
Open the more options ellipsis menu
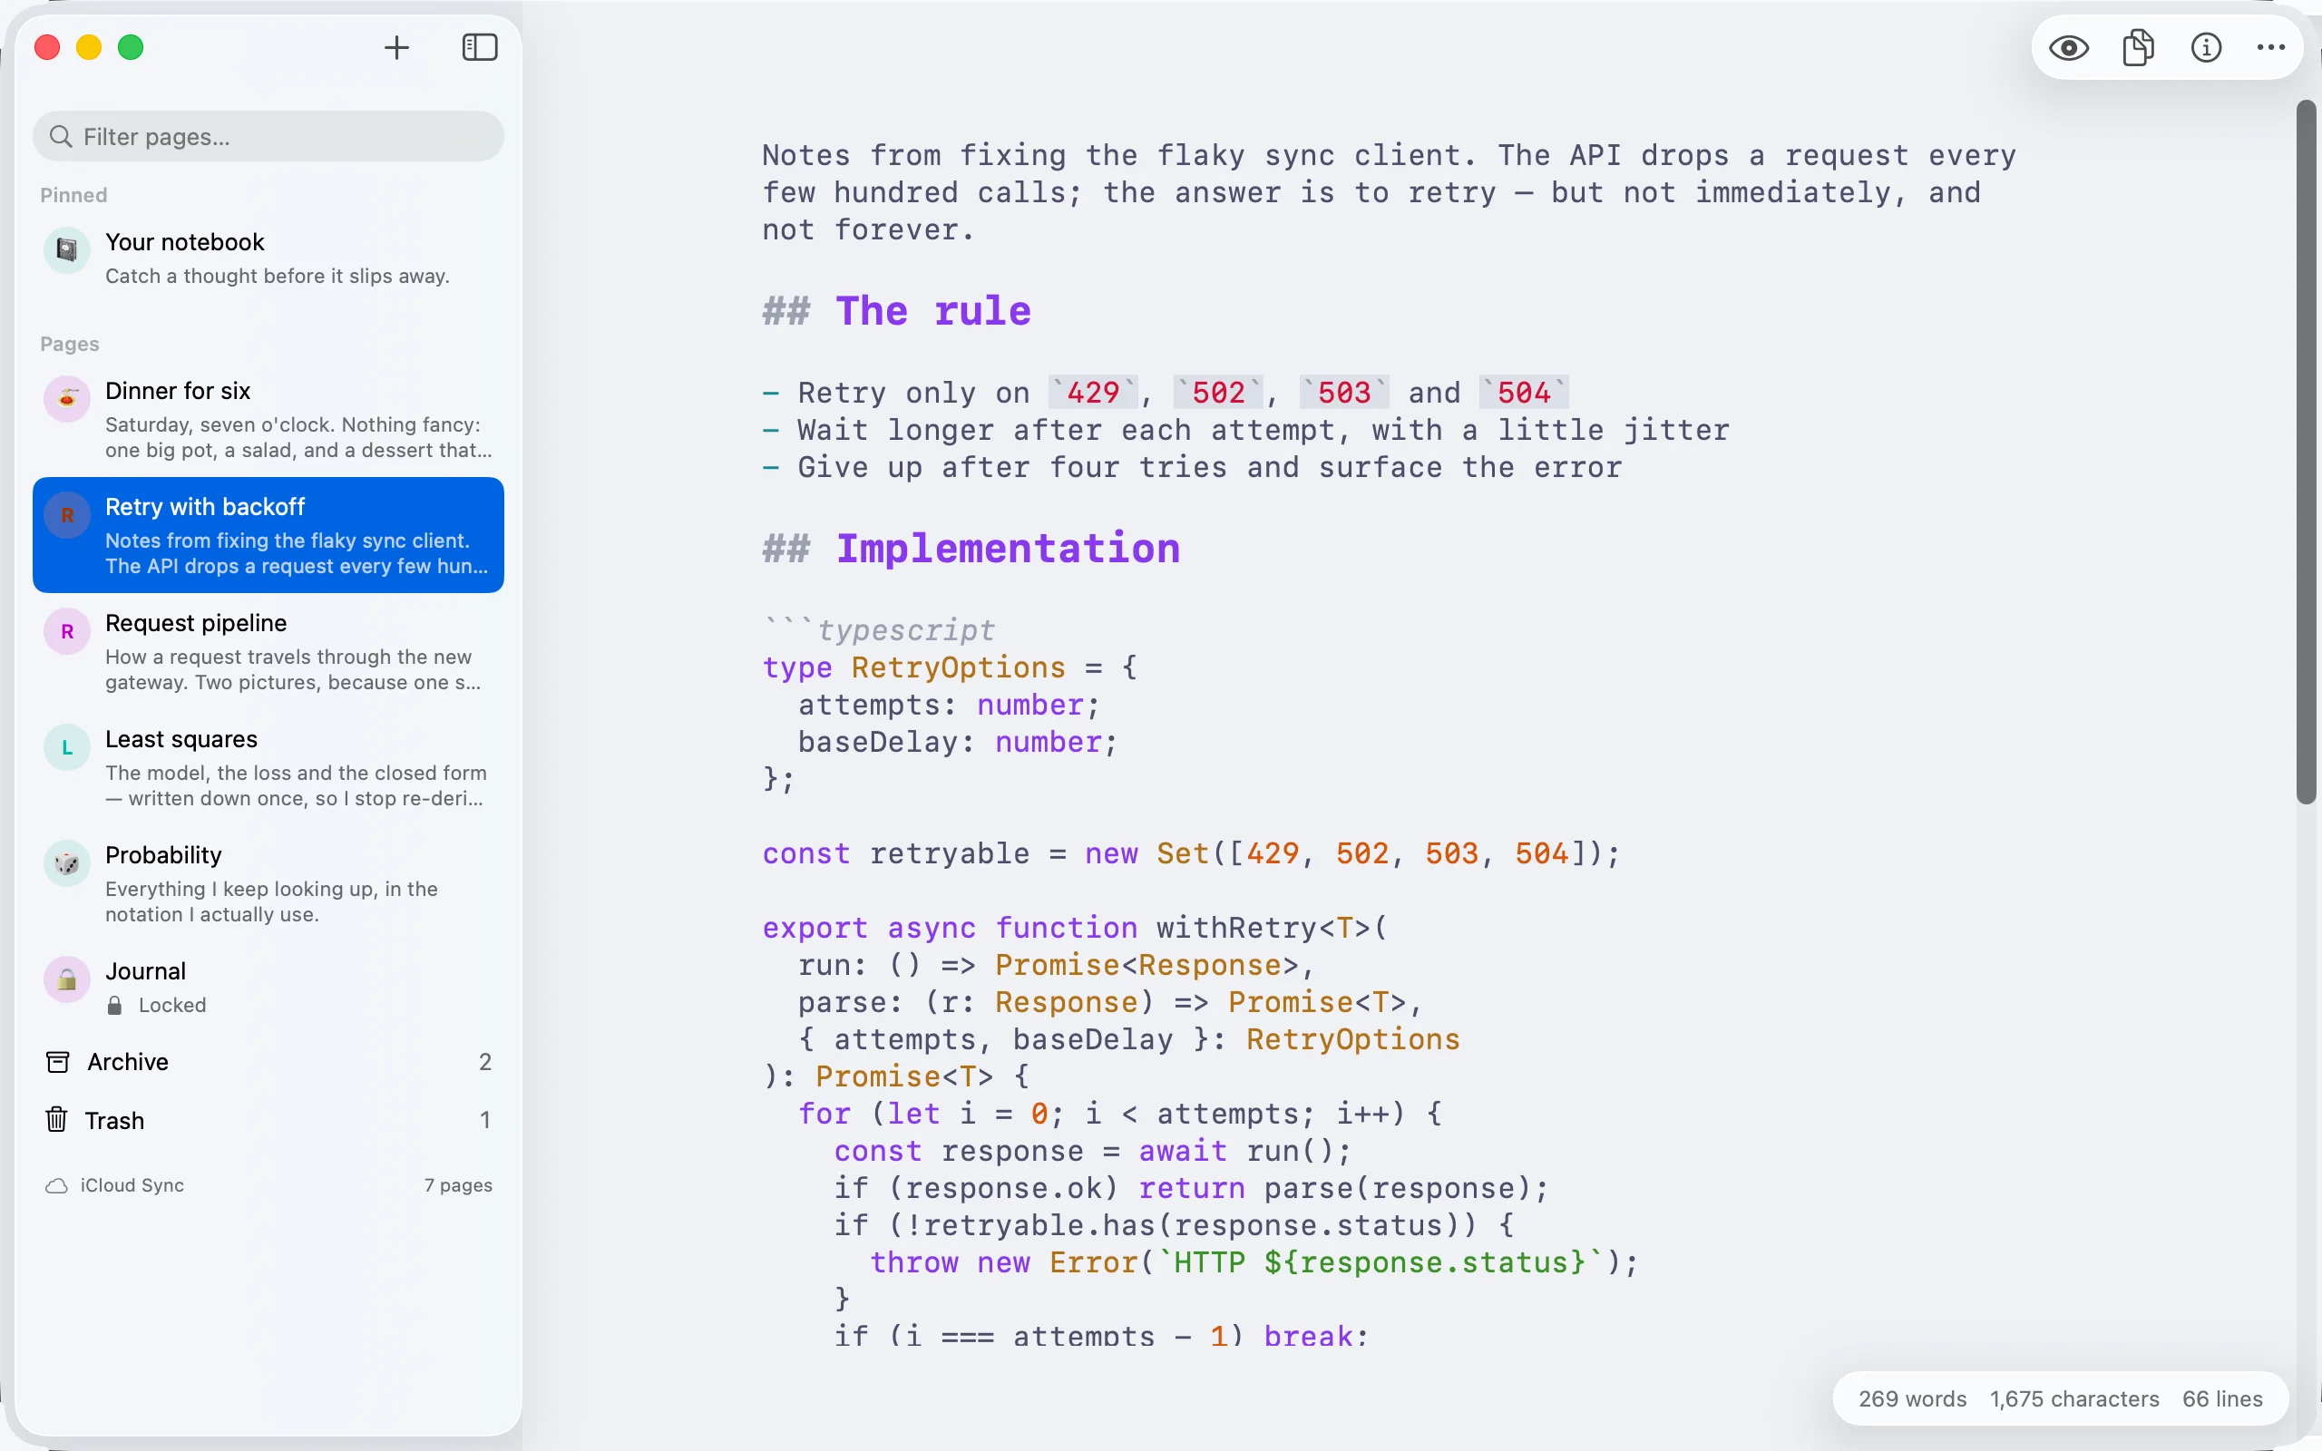[2271, 47]
